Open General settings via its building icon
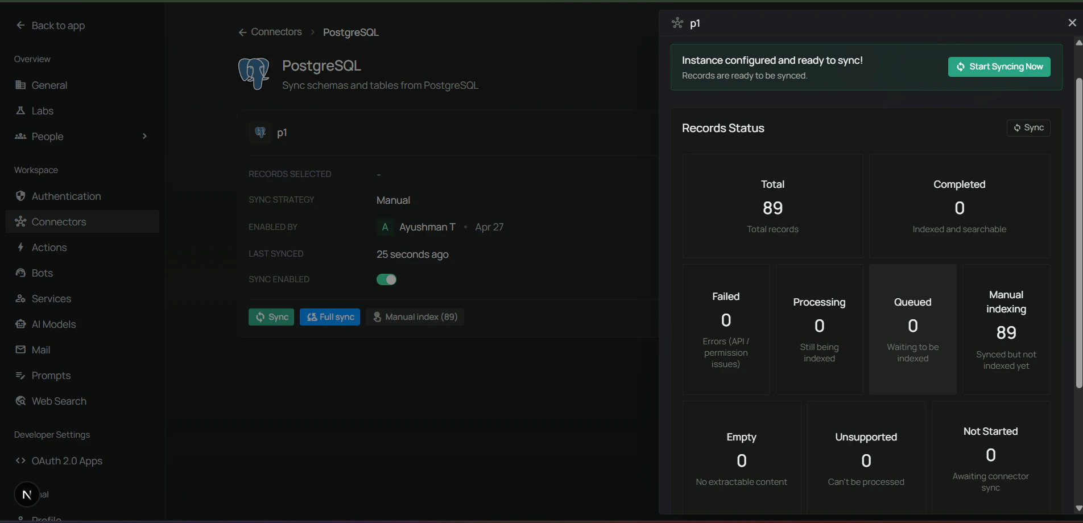1083x523 pixels. 20,85
